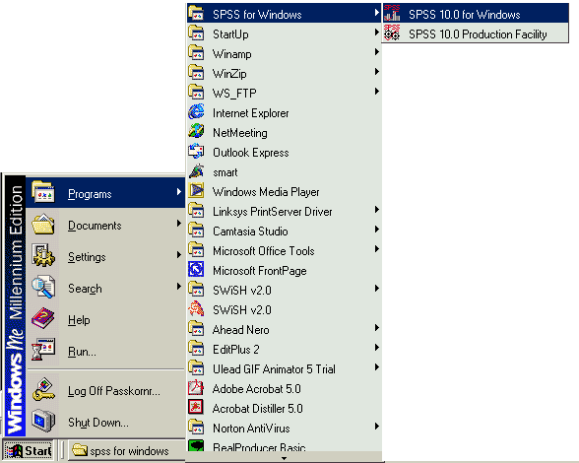Click the Programs list scroll-down arrow
Screen dimensions: 579x463
284,458
